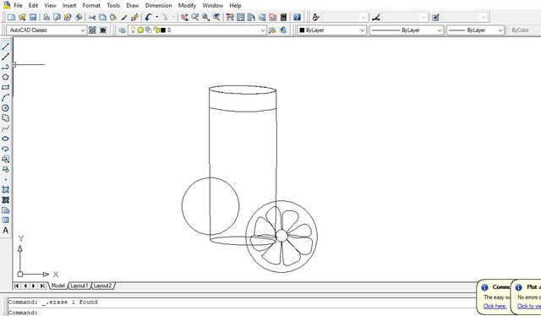541x316 pixels.
Task: Open the ByLayer color control dropdown
Action: 331,30
